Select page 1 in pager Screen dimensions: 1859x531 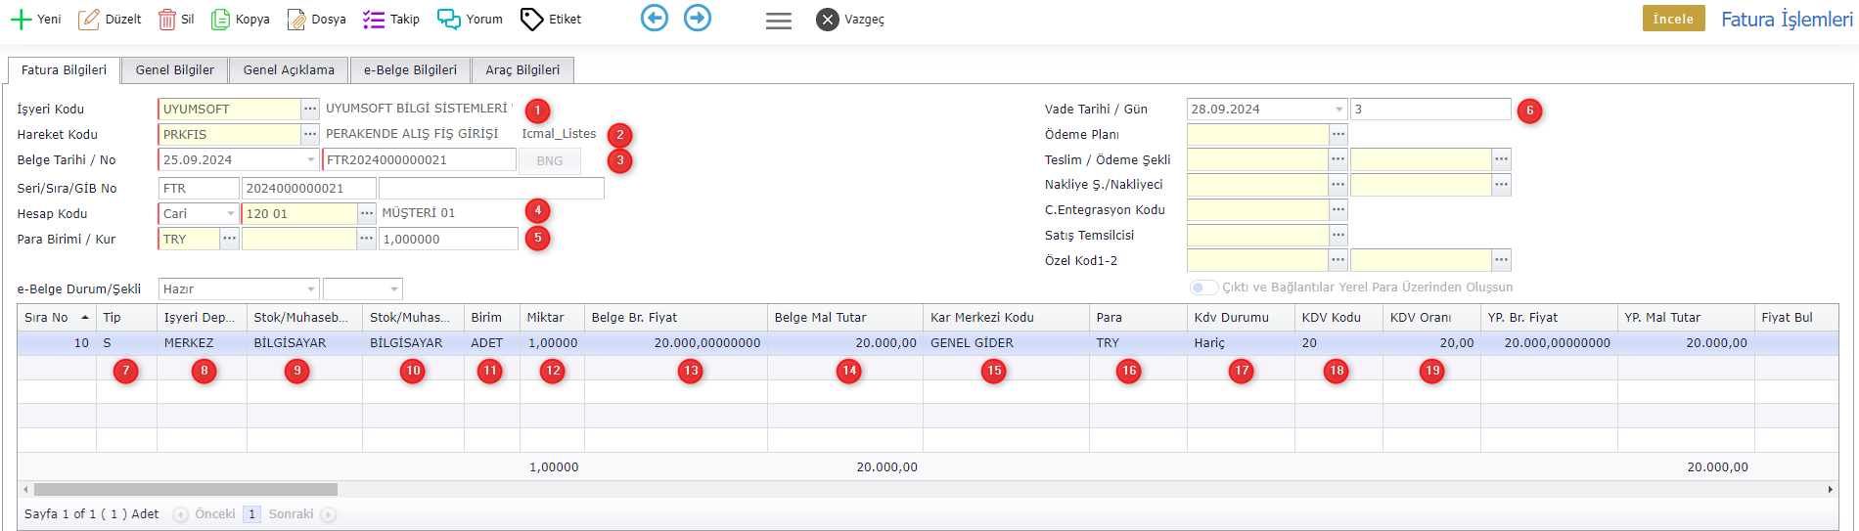click(251, 514)
